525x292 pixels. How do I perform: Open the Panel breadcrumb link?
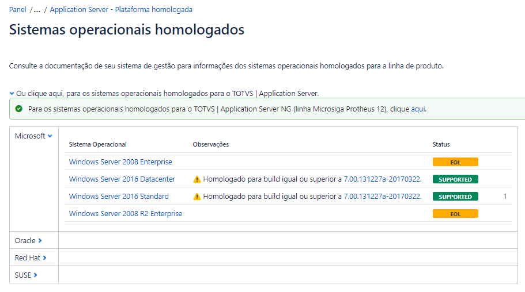click(x=17, y=9)
